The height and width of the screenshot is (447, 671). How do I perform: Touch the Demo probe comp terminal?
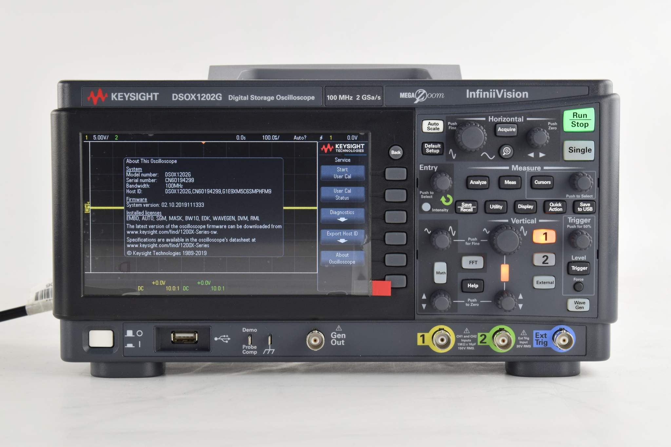tap(250, 339)
